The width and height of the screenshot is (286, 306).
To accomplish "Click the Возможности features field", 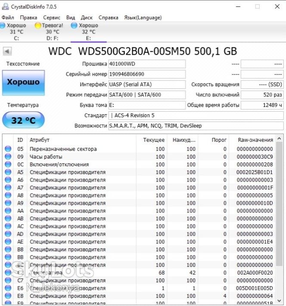I will coord(196,126).
